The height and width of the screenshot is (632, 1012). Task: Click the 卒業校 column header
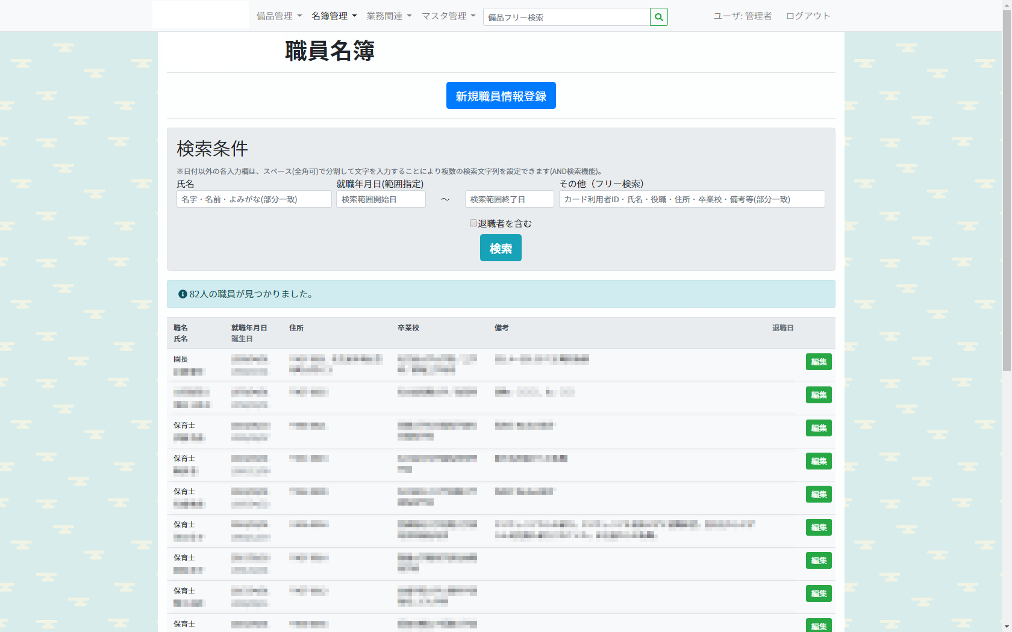(x=408, y=328)
